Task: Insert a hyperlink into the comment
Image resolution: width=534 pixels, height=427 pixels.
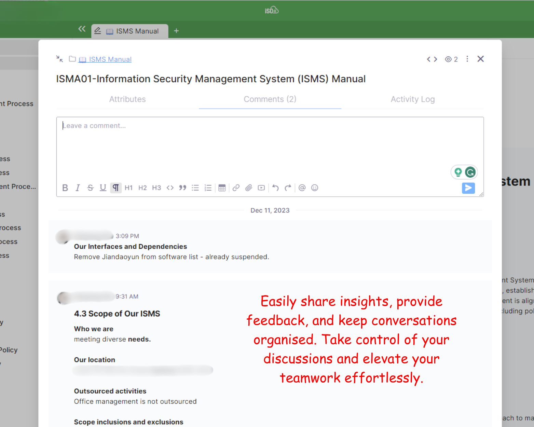Action: tap(236, 188)
